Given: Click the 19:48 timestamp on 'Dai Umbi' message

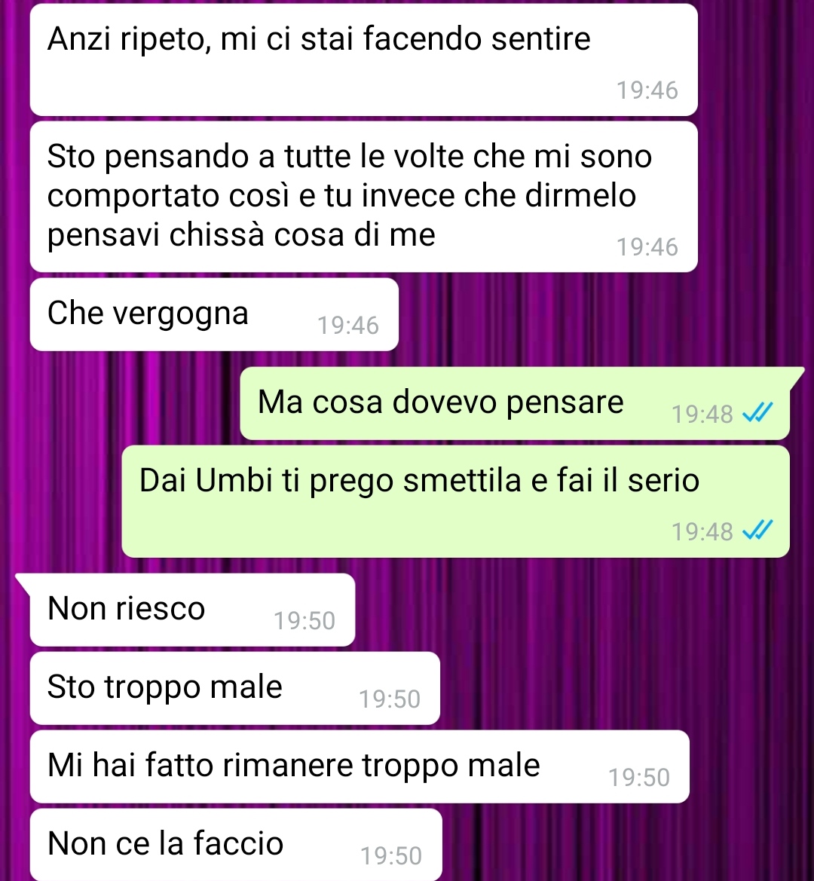Looking at the screenshot, I should pos(702,531).
